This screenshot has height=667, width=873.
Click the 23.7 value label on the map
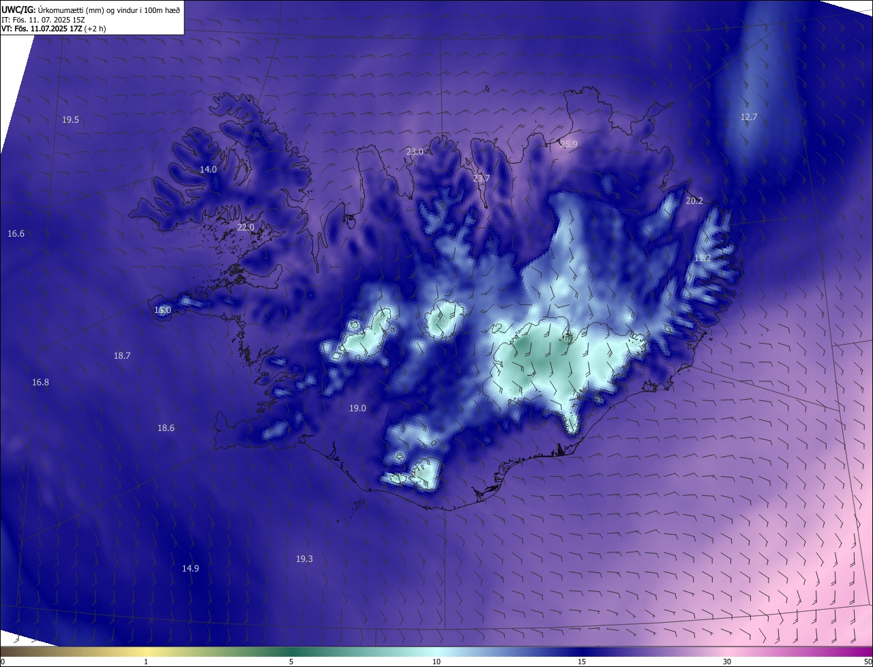point(482,179)
